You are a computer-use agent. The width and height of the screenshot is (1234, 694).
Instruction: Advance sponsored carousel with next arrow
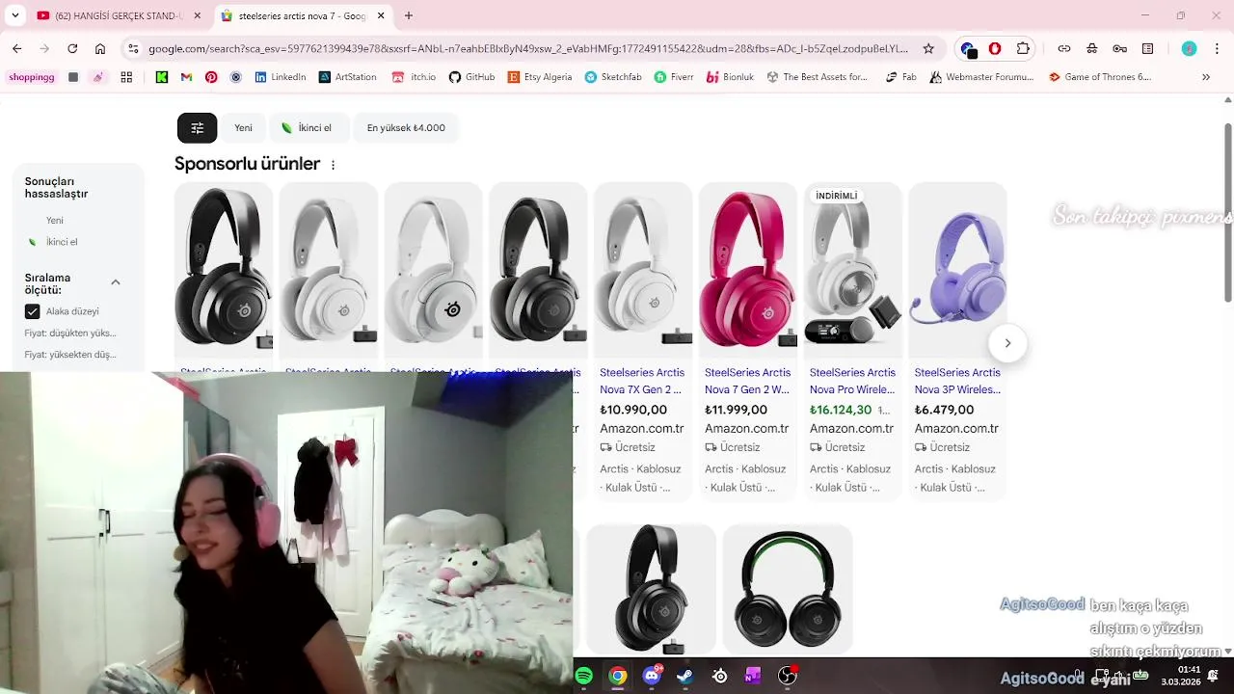(1007, 343)
